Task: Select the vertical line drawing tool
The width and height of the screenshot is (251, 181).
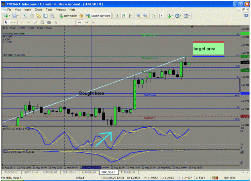Action: [x=22, y=22]
